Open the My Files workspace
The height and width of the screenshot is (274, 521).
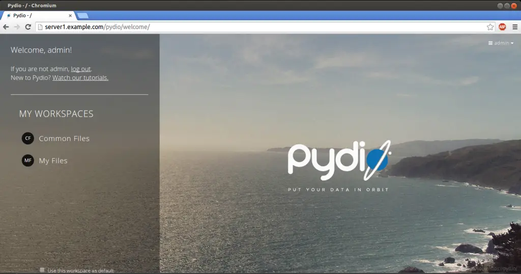pos(53,160)
